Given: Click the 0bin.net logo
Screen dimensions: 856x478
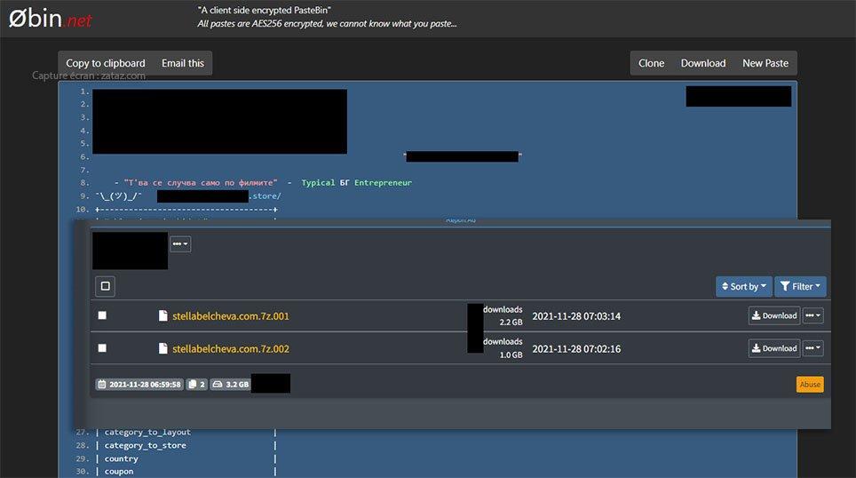Looking at the screenshot, I should (x=50, y=20).
